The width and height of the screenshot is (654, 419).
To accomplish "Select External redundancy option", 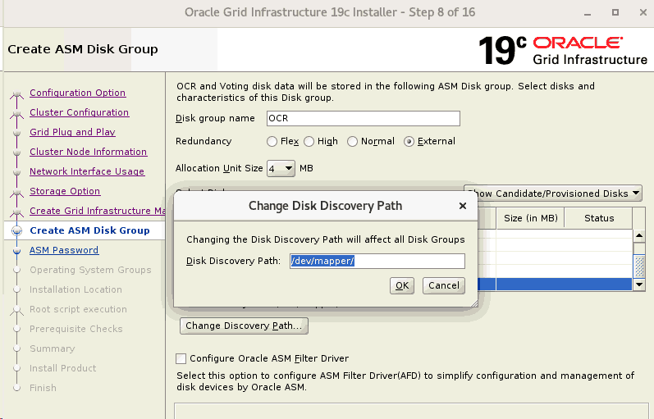I will [x=409, y=141].
